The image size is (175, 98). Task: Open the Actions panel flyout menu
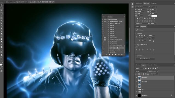click(124, 17)
